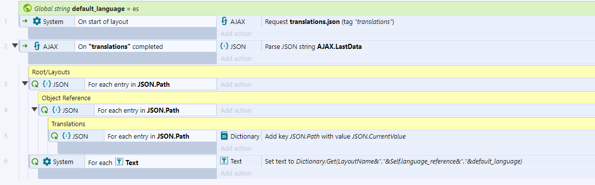Click Add action below Request translations.json
The width and height of the screenshot is (595, 185).
point(236,34)
